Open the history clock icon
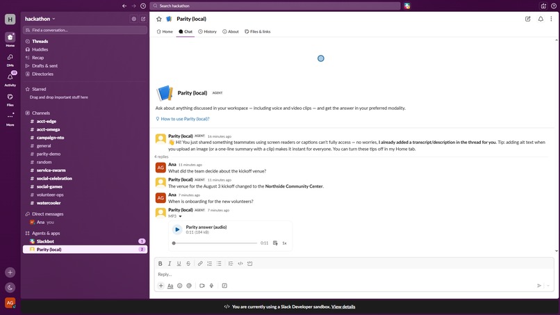 point(143,6)
